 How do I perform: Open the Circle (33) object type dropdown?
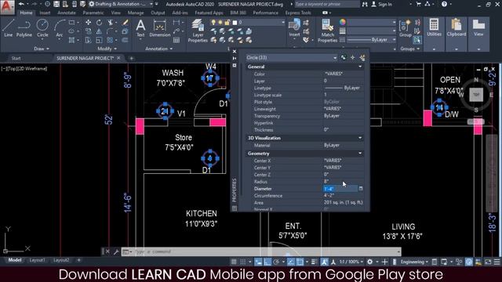[x=291, y=57]
